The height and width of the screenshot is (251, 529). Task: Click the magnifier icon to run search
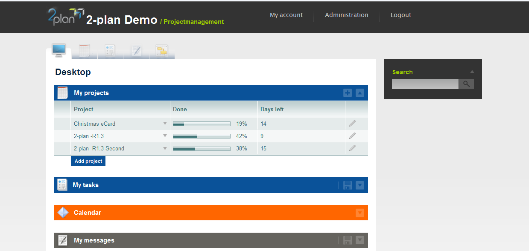466,84
